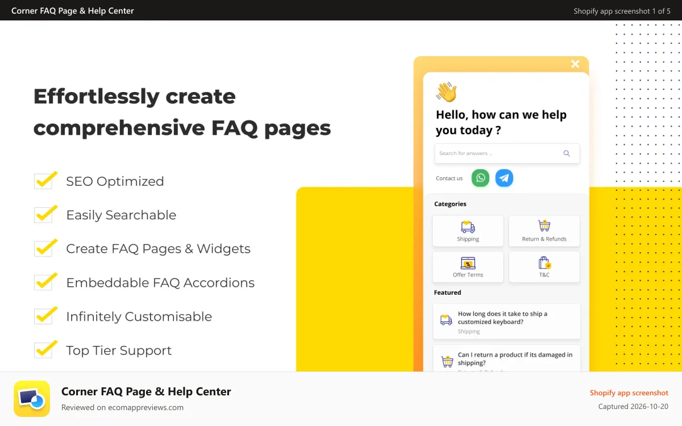
Task: Click the T&C shopping bag icon
Action: coord(544,262)
